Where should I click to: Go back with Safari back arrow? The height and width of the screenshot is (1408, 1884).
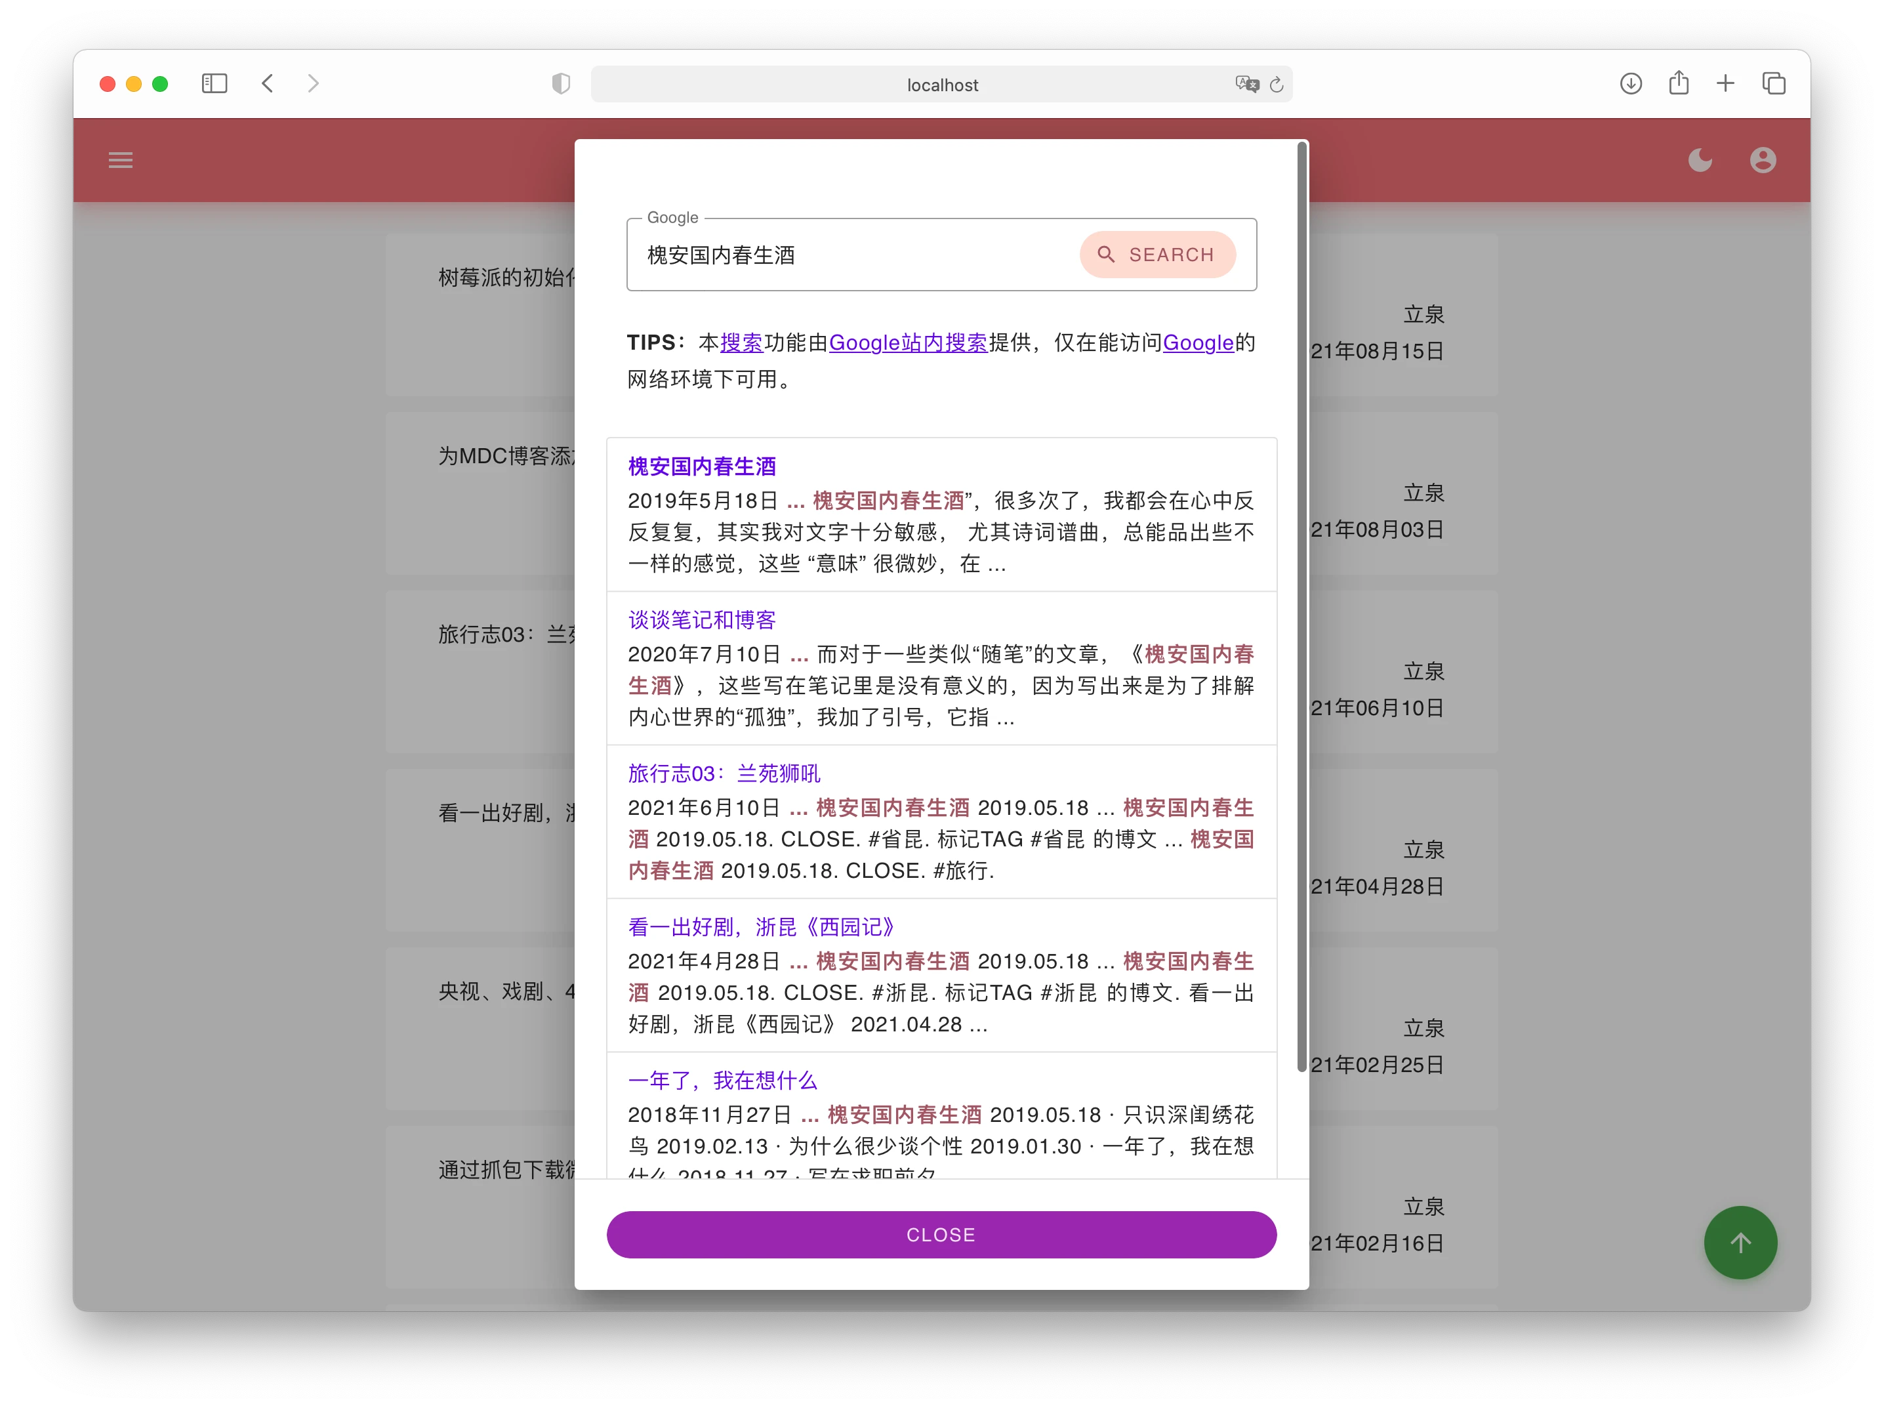point(268,83)
